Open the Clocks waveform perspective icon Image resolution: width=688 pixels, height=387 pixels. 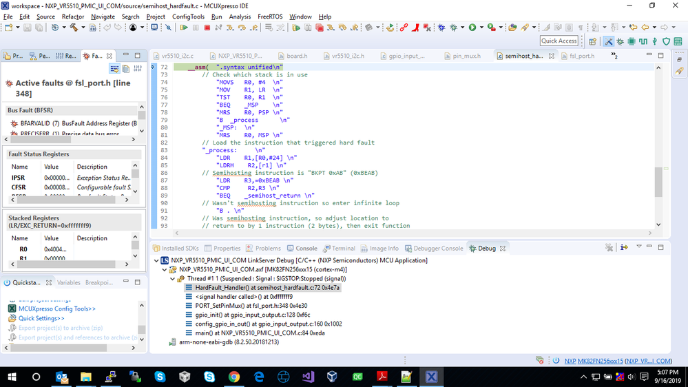click(x=643, y=42)
